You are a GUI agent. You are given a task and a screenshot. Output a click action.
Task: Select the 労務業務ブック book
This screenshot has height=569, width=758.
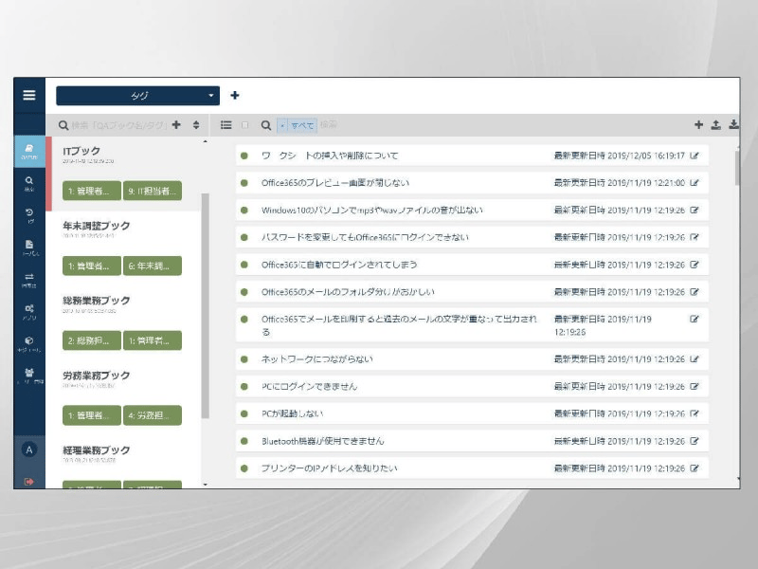point(97,376)
